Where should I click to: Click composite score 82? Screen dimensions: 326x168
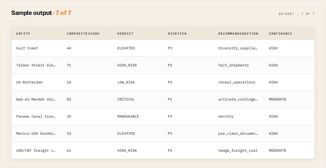(x=69, y=99)
